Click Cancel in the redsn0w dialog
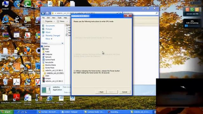The width and height of the screenshot is (203, 114). (x=124, y=92)
